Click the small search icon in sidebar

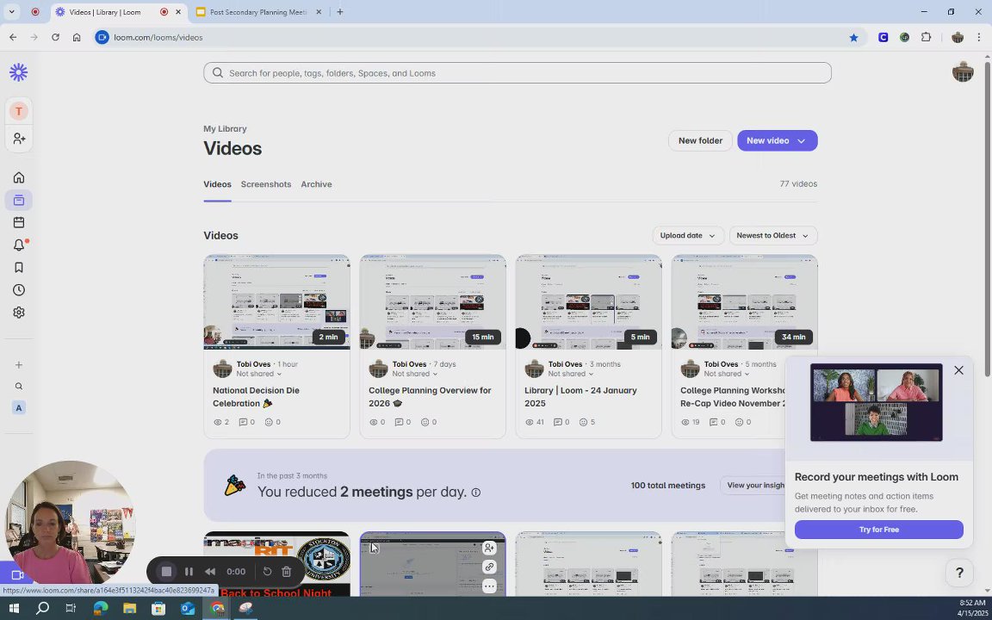(x=19, y=387)
